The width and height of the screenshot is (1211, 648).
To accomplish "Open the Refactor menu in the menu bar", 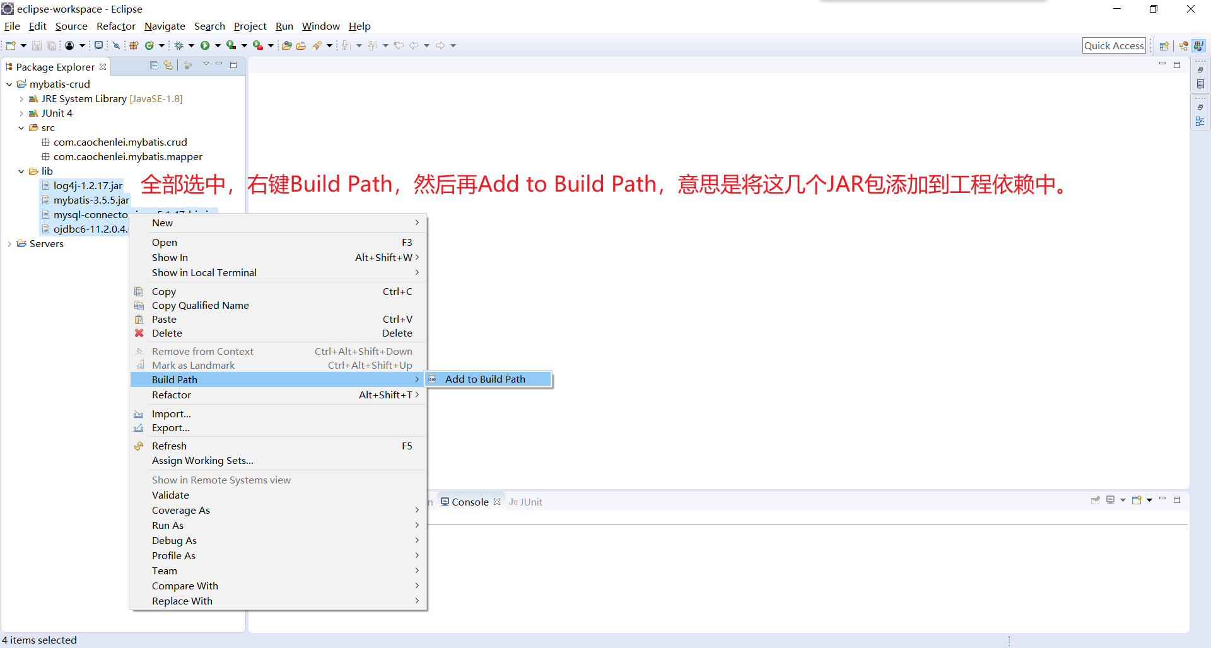I will click(x=115, y=26).
